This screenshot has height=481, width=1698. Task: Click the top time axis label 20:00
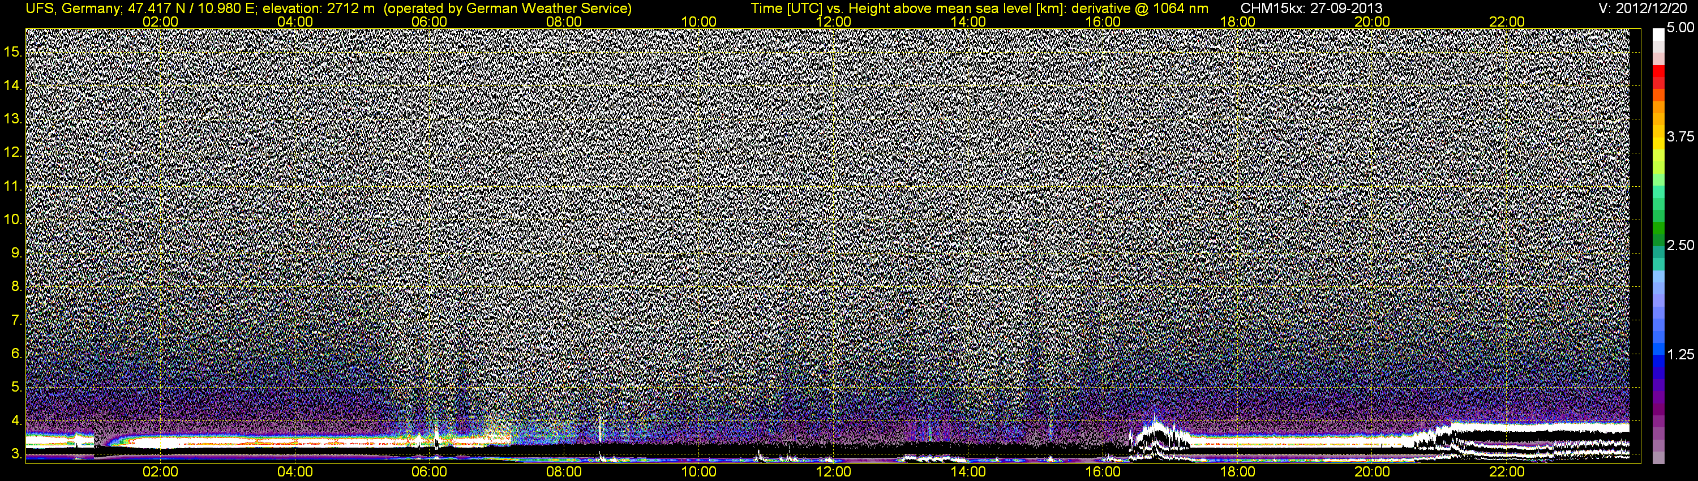[1373, 22]
